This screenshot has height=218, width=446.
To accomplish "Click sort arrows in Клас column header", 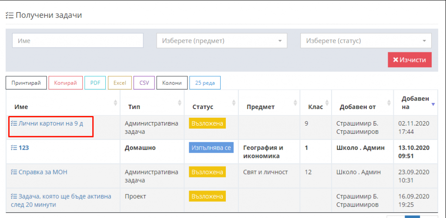I will click(327, 103).
